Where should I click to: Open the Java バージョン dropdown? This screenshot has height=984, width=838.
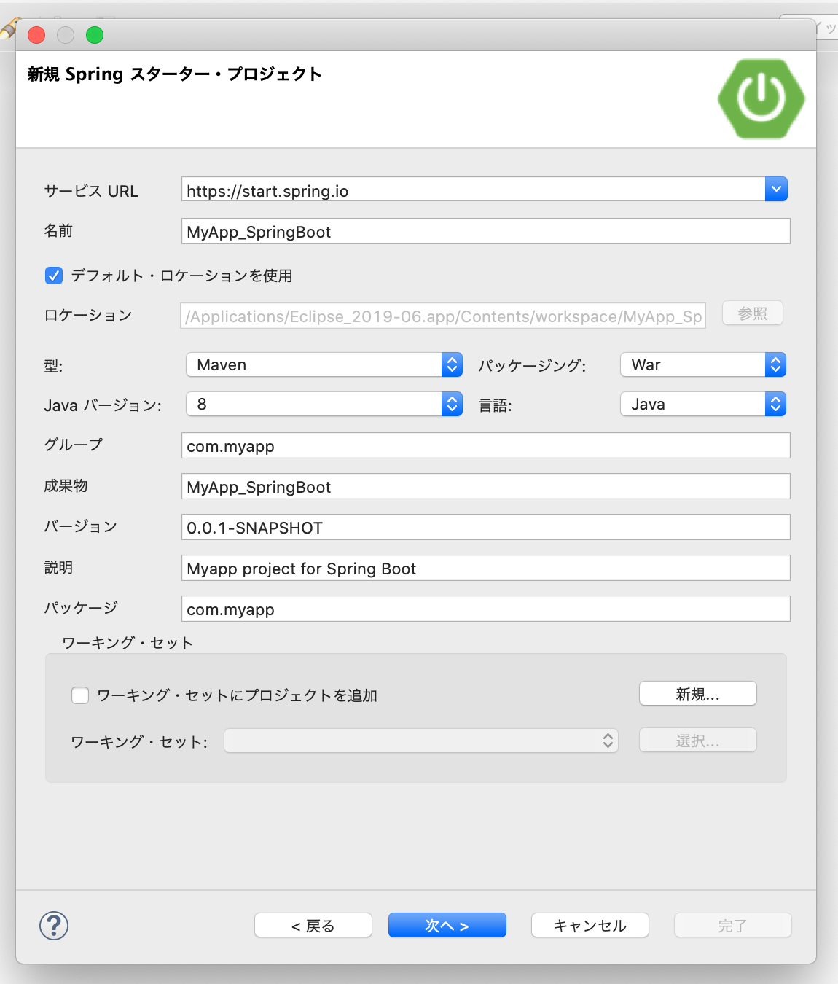click(x=324, y=404)
